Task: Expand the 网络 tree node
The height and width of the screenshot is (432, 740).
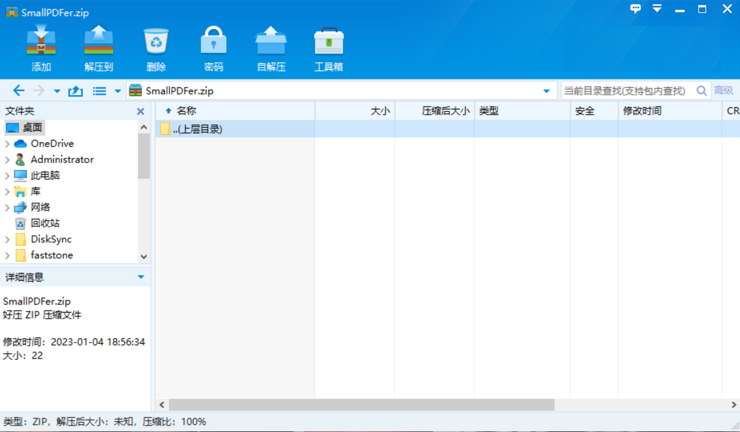Action: click(x=7, y=208)
